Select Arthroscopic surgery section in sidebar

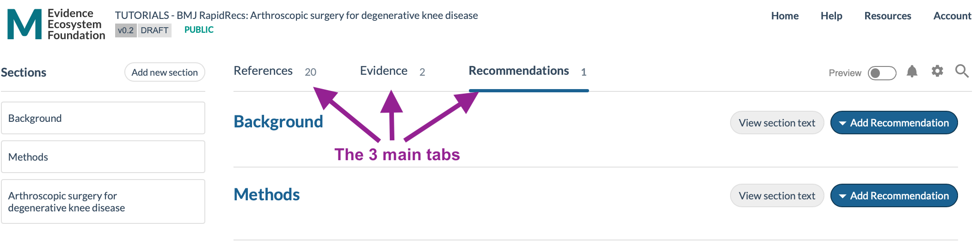click(x=103, y=202)
